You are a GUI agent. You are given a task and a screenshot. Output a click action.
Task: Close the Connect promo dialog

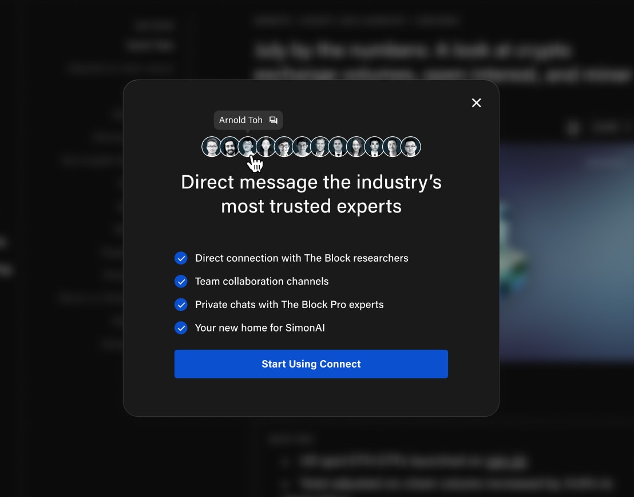(476, 103)
